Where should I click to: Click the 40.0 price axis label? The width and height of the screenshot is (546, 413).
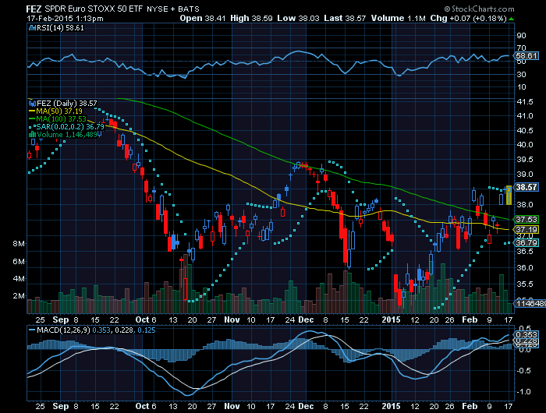(524, 145)
